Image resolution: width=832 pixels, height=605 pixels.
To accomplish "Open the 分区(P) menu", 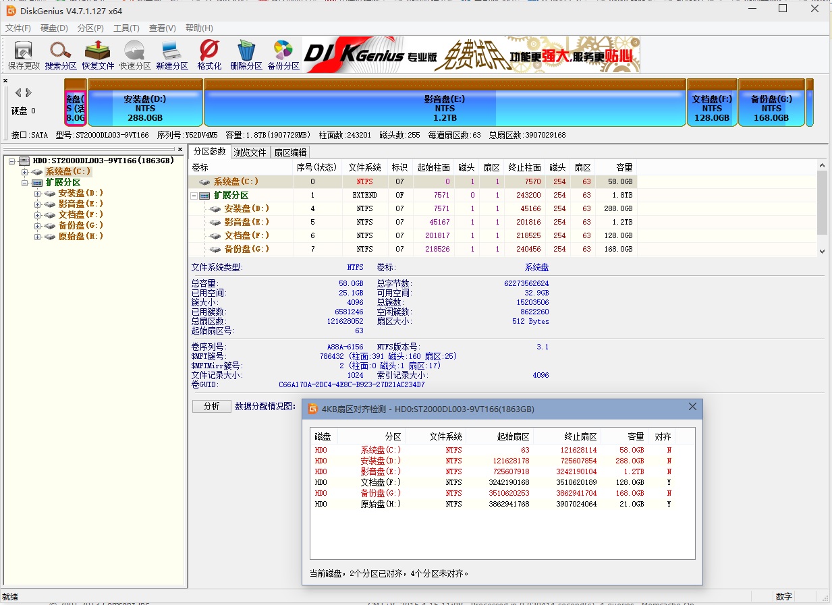I will pyautogui.click(x=90, y=28).
